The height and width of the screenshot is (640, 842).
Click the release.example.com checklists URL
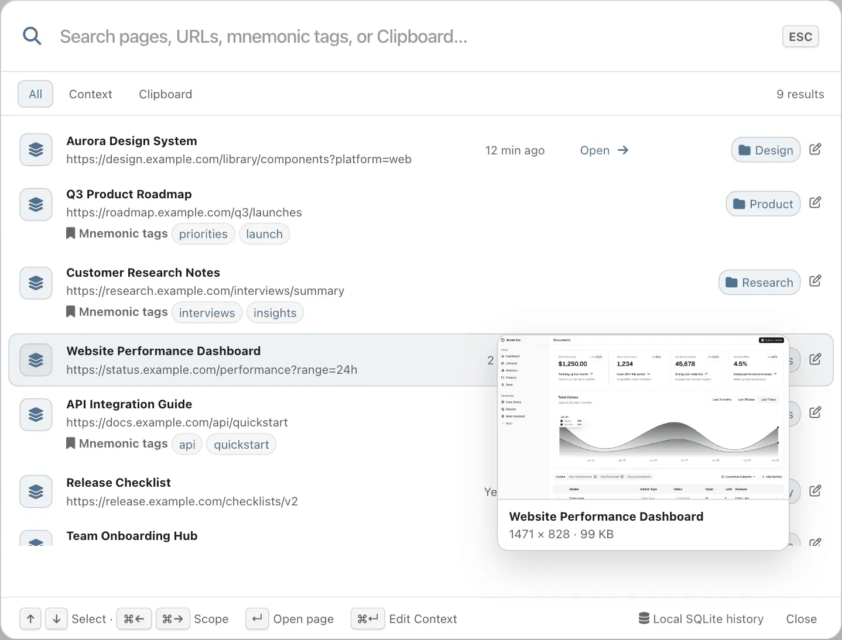pos(182,501)
